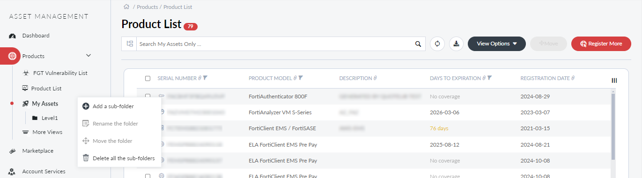Refresh the product list
The image size is (642, 178).
pyautogui.click(x=437, y=44)
